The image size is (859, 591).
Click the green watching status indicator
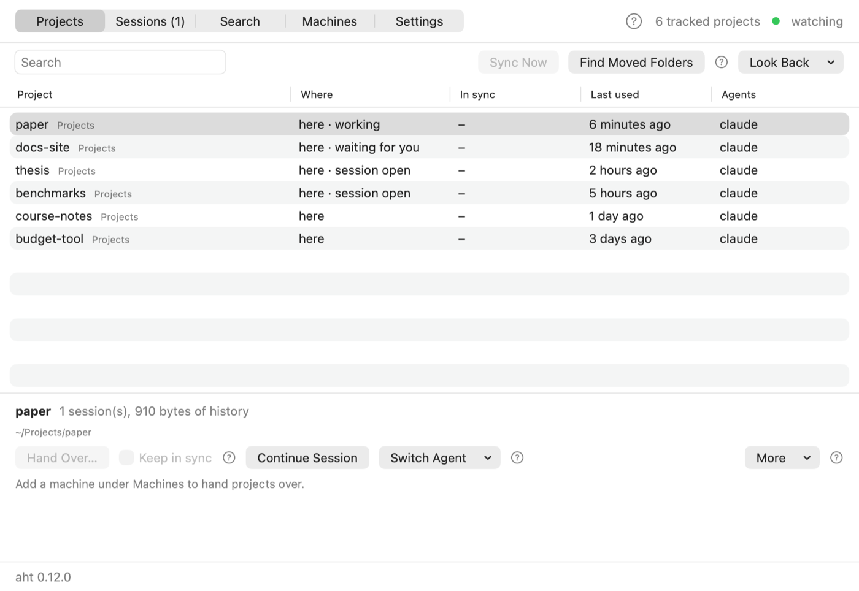point(776,21)
